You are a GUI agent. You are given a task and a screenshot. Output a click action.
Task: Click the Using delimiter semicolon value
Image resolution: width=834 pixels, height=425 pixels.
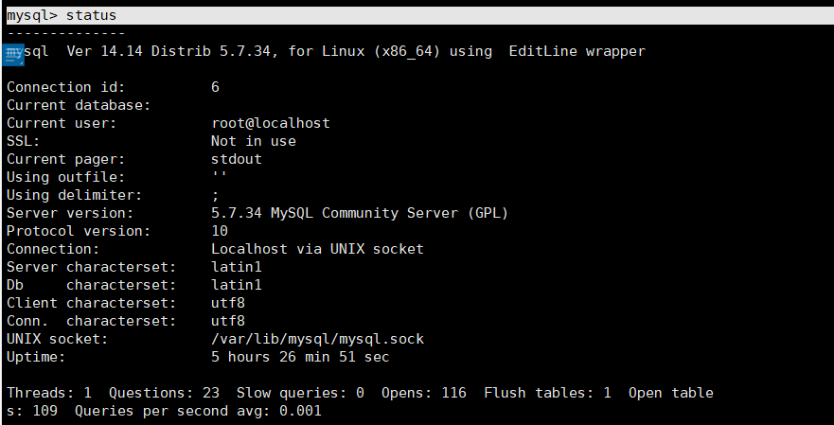(215, 196)
